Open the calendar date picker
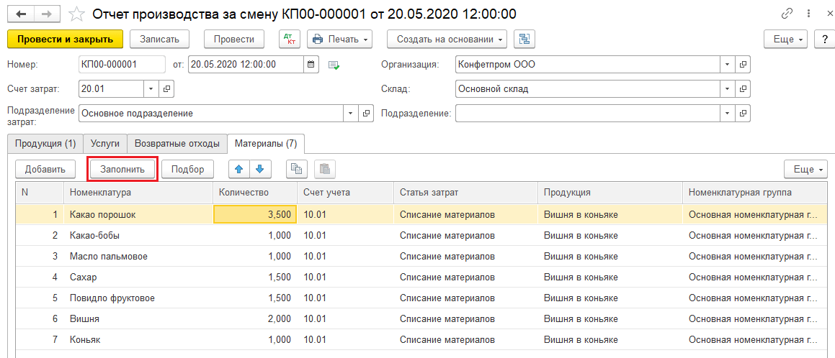 point(312,65)
